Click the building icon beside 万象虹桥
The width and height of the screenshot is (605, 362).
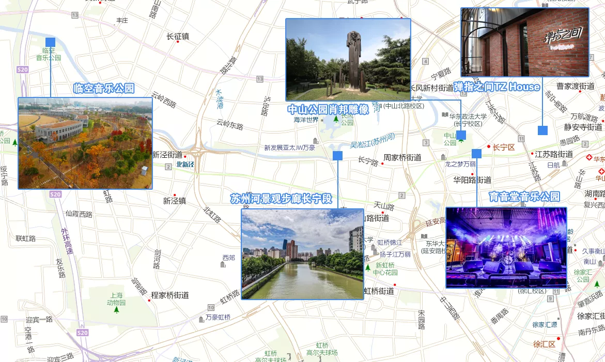(201, 318)
